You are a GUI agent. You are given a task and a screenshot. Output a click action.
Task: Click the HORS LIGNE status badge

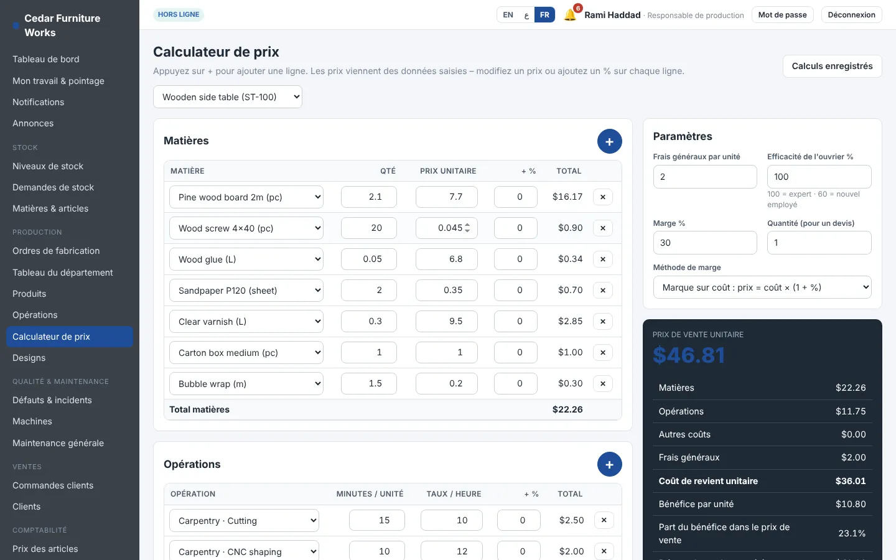click(179, 14)
